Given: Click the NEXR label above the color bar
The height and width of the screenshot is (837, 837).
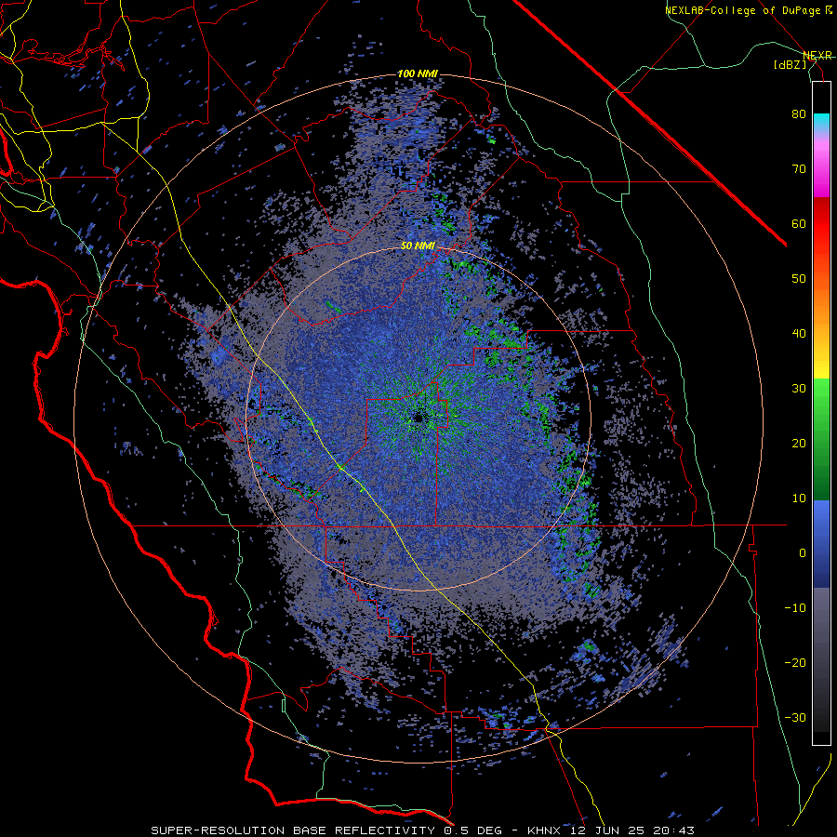Looking at the screenshot, I should pos(817,55).
